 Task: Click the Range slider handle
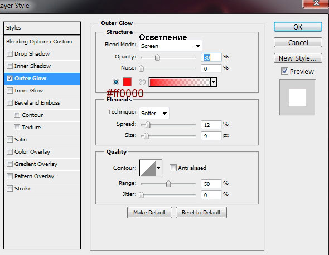pyautogui.click(x=168, y=184)
